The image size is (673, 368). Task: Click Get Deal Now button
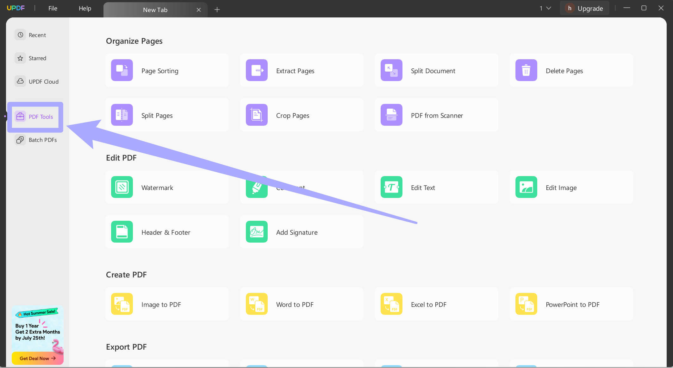click(x=37, y=358)
